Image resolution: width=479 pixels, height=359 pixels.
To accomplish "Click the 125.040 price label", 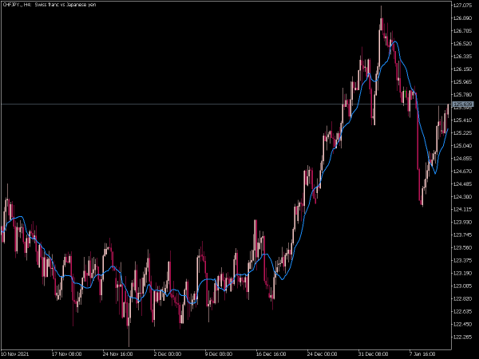I will tap(463, 146).
